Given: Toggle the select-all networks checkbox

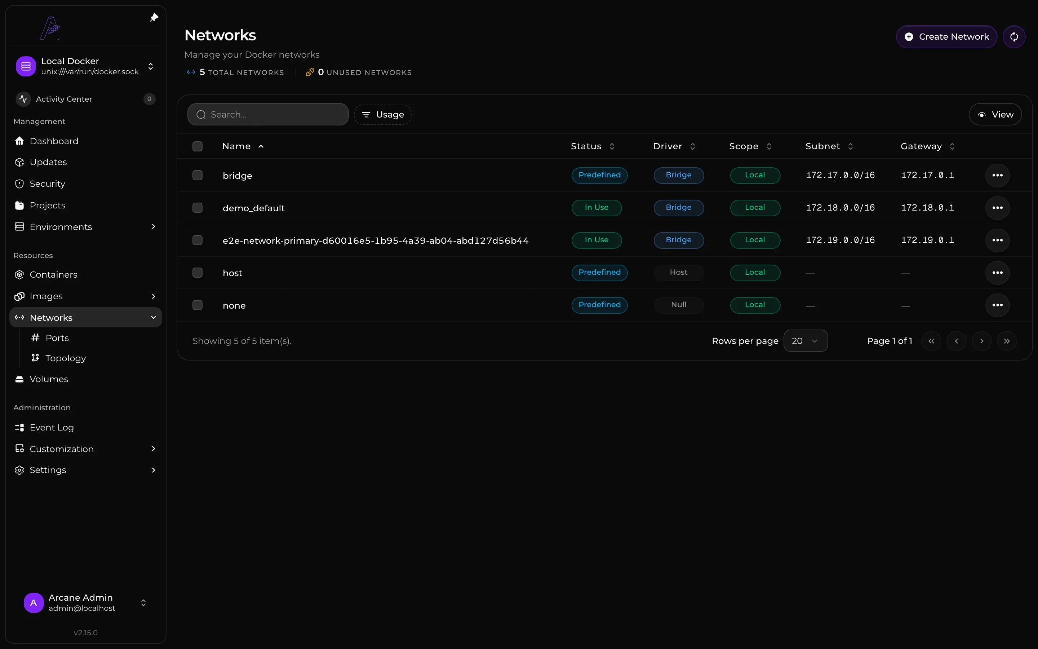Looking at the screenshot, I should [x=197, y=146].
